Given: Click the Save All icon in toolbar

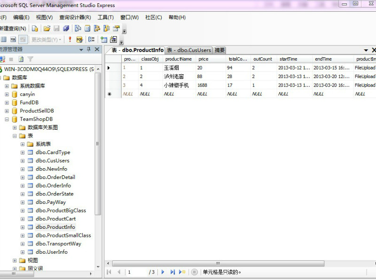Looking at the screenshot, I should pyautogui.click(x=66, y=29).
